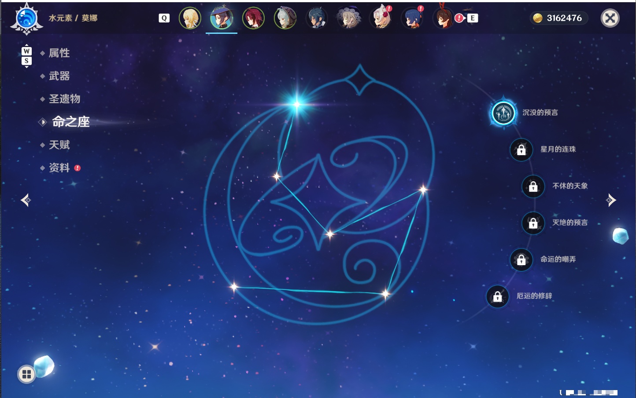Click the Mora coin icon
The image size is (636, 398).
pos(537,18)
